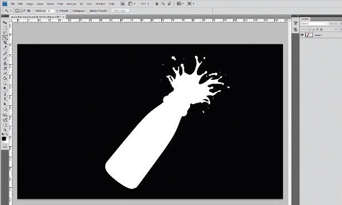Image resolution: width=342 pixels, height=205 pixels.
Task: Select the Horizontal Type tool
Action: (x=5, y=99)
